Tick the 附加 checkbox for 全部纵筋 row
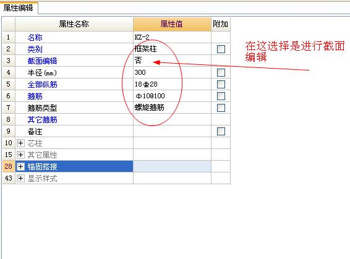 click(221, 84)
